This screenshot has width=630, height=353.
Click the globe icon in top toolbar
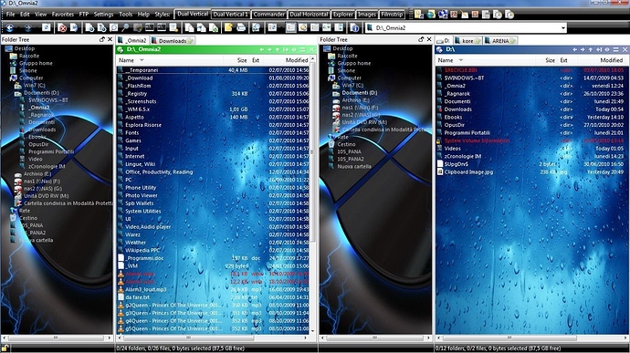[x=431, y=15]
